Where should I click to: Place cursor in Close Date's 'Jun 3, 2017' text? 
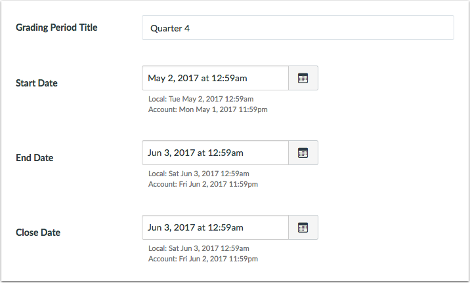172,227
